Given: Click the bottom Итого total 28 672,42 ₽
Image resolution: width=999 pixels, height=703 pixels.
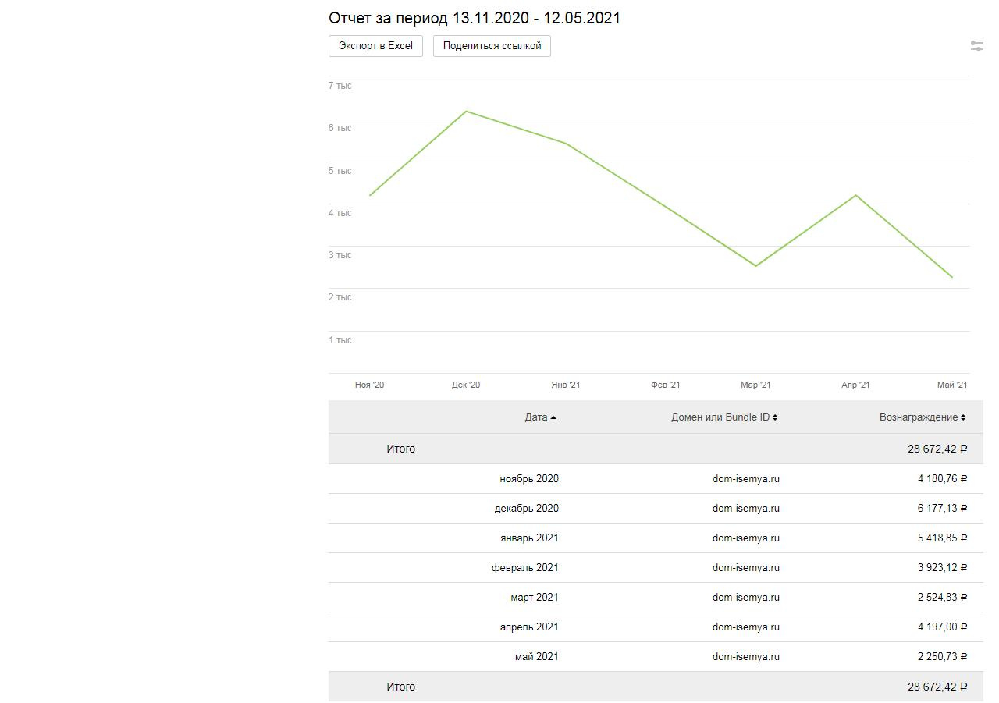Looking at the screenshot, I should (x=937, y=687).
